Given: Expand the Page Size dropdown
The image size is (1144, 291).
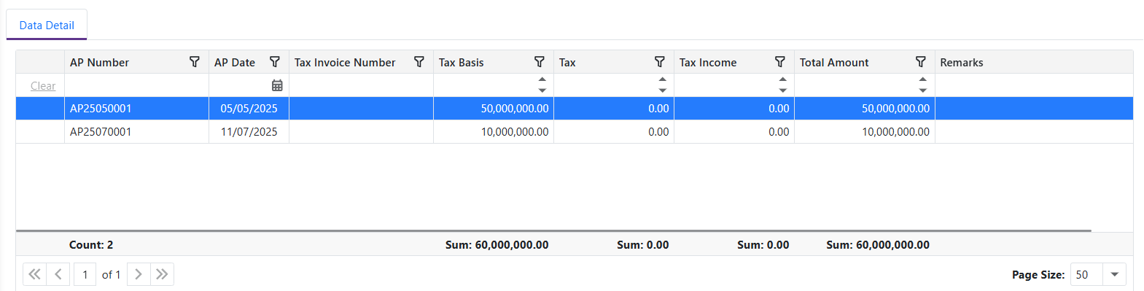Looking at the screenshot, I should (1114, 274).
